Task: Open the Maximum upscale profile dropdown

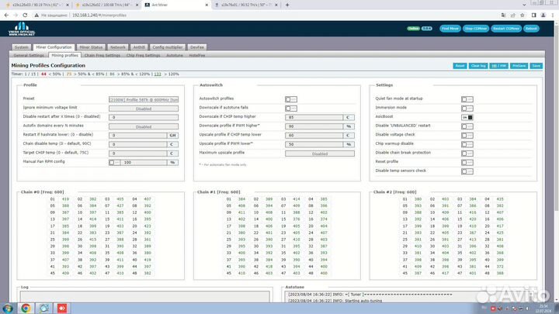Action: (320, 154)
